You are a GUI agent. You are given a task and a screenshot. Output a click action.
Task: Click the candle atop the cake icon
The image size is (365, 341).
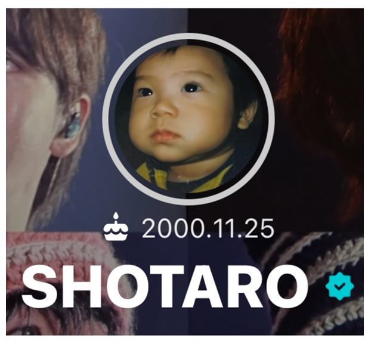[x=116, y=216]
